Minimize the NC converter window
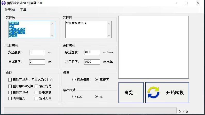Screen dimensions: 205x115 pyautogui.click(x=175, y=3)
